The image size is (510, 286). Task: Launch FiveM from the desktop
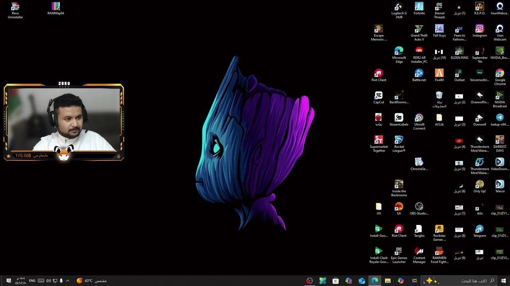439,75
